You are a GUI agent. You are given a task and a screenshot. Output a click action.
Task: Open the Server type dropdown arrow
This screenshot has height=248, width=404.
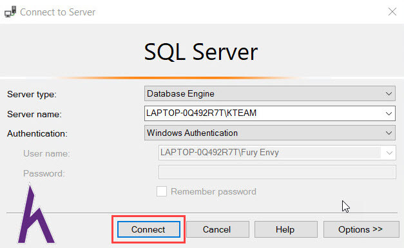[x=389, y=94]
